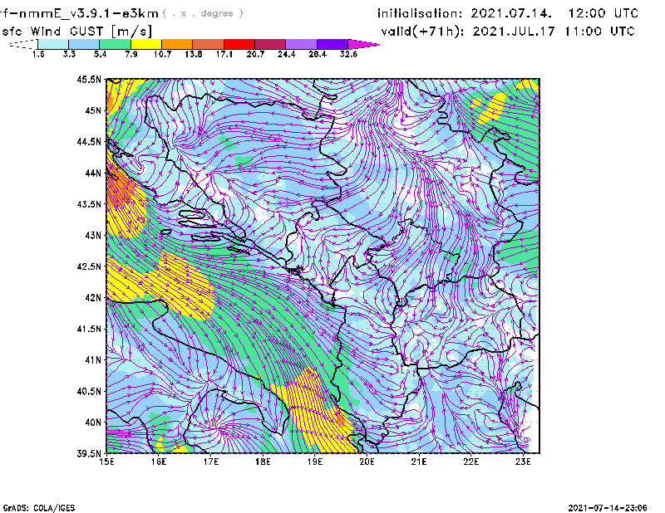Click the model name nmmE_v3.9.1-e3km header
The image size is (665, 513).
[83, 13]
